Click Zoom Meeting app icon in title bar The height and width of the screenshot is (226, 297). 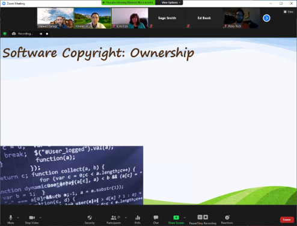(4, 4)
